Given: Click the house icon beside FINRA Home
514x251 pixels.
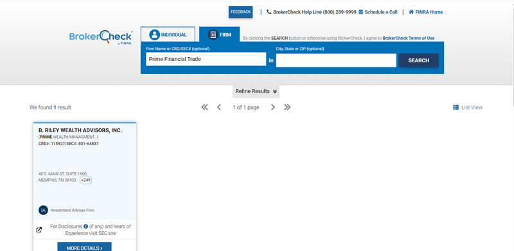Looking at the screenshot, I should [411, 12].
